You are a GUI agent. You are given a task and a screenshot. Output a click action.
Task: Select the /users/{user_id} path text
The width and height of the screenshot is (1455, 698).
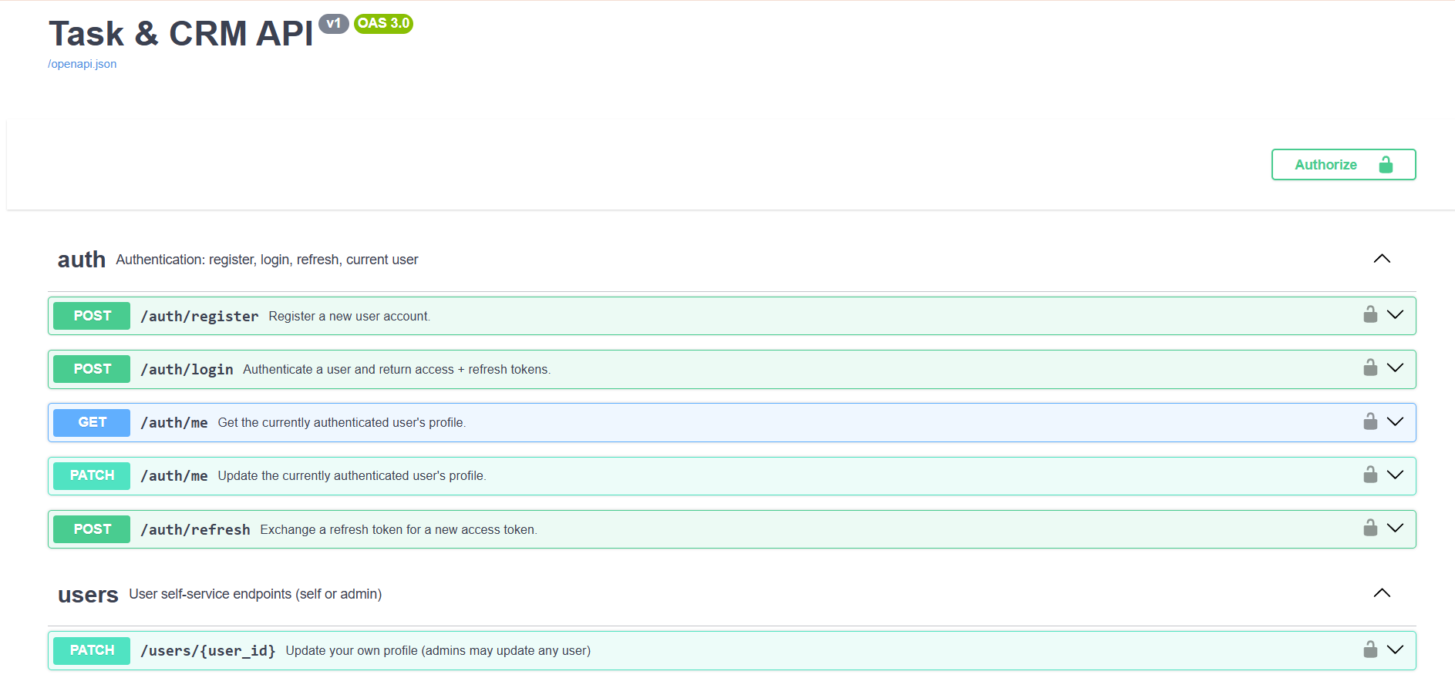[208, 651]
